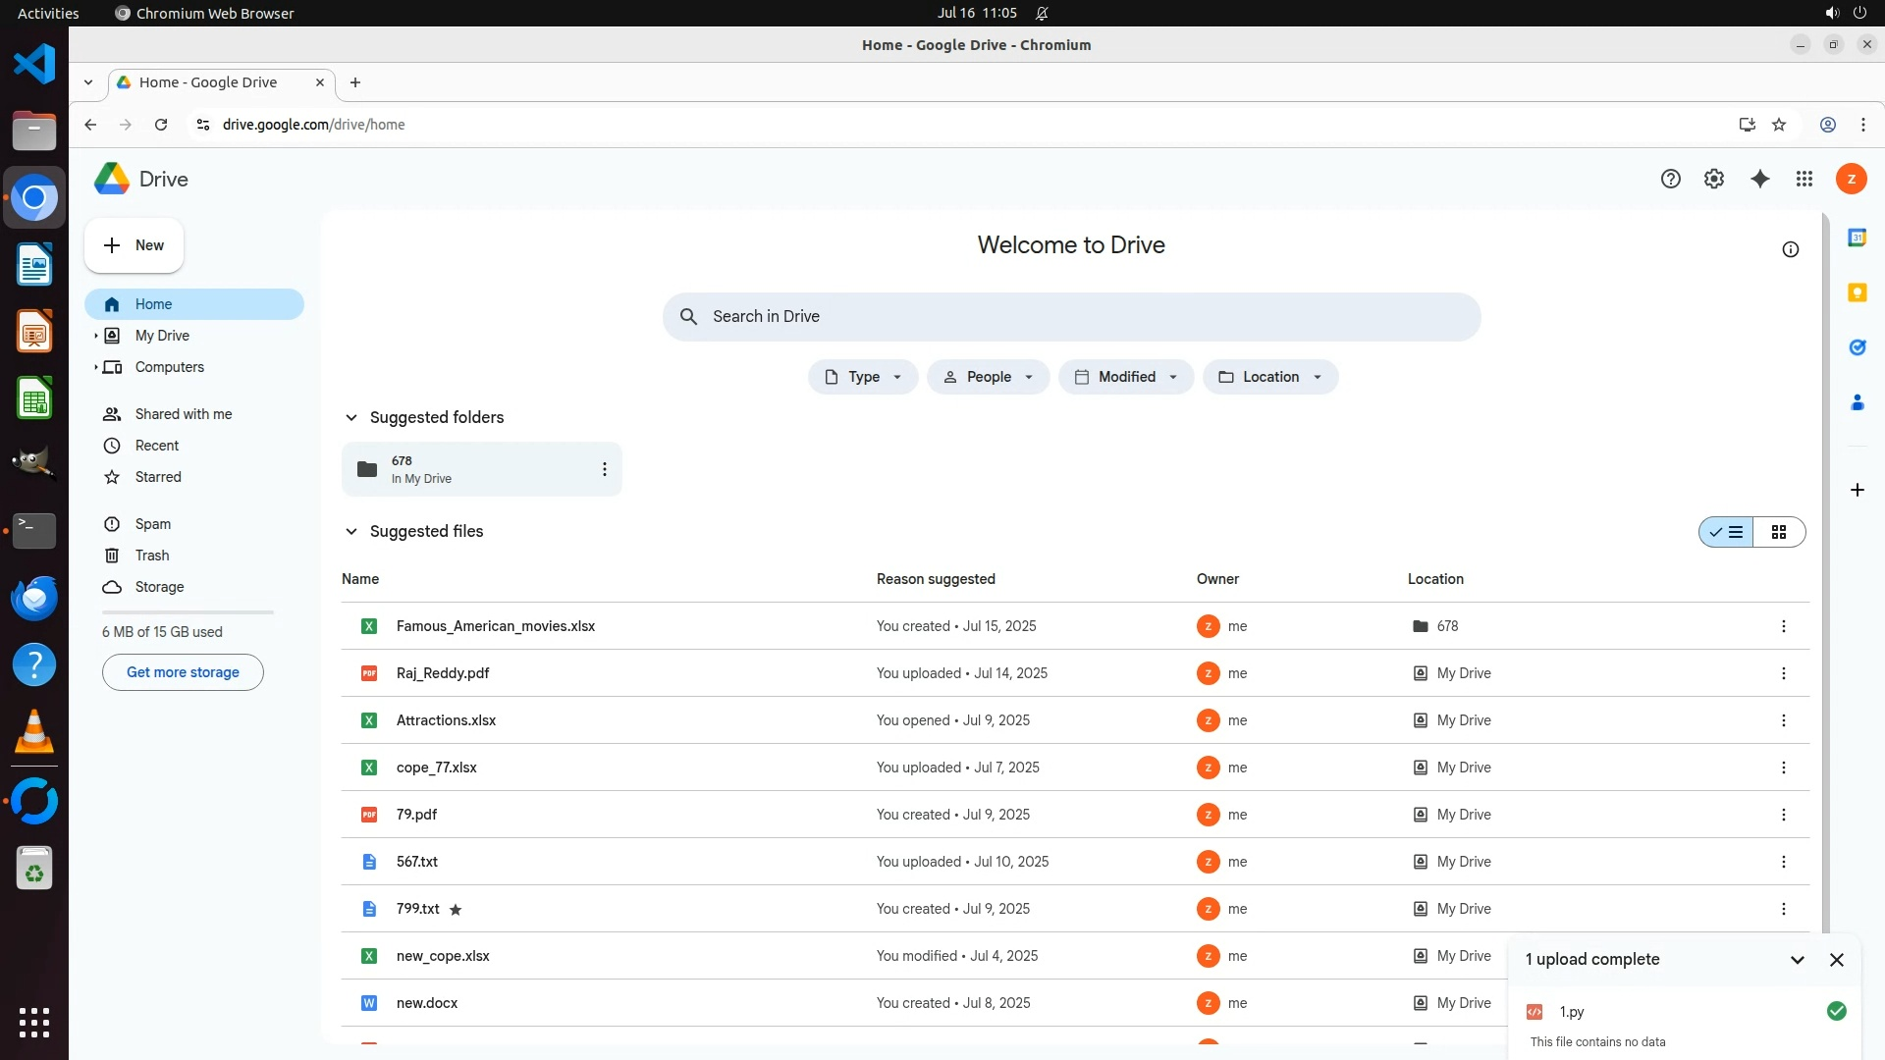Open Google Calendar side panel icon
1885x1060 pixels.
pyautogui.click(x=1857, y=238)
